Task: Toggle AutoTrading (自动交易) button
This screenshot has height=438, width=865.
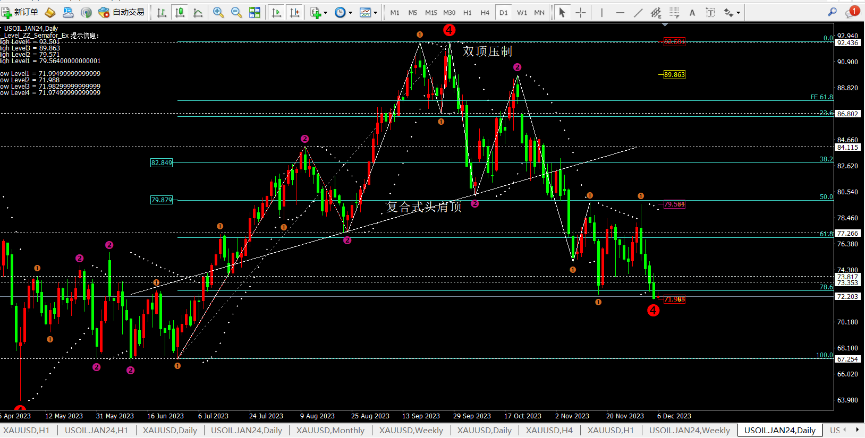Action: tap(122, 12)
